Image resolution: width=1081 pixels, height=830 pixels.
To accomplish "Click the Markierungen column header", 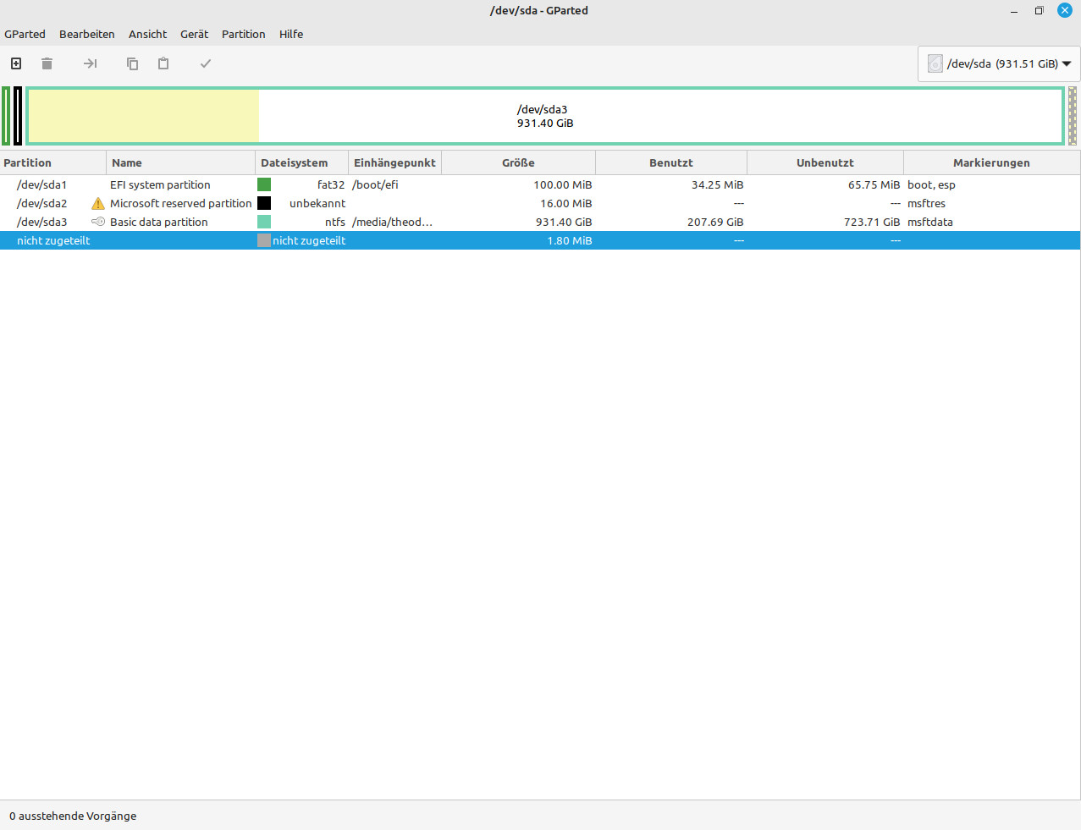I will (991, 162).
